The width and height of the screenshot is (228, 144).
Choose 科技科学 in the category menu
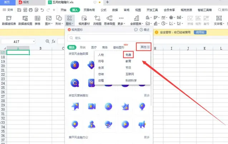coord(131,80)
